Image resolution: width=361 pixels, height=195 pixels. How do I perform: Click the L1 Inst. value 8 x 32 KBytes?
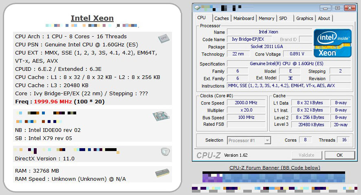(310, 110)
